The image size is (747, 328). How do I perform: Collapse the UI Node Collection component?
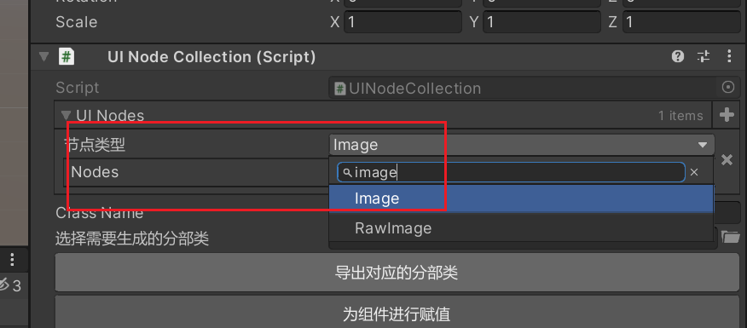coord(43,57)
